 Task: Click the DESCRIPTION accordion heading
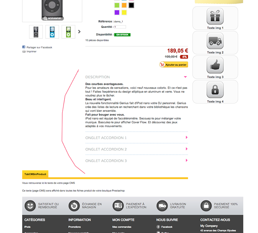[98, 77]
